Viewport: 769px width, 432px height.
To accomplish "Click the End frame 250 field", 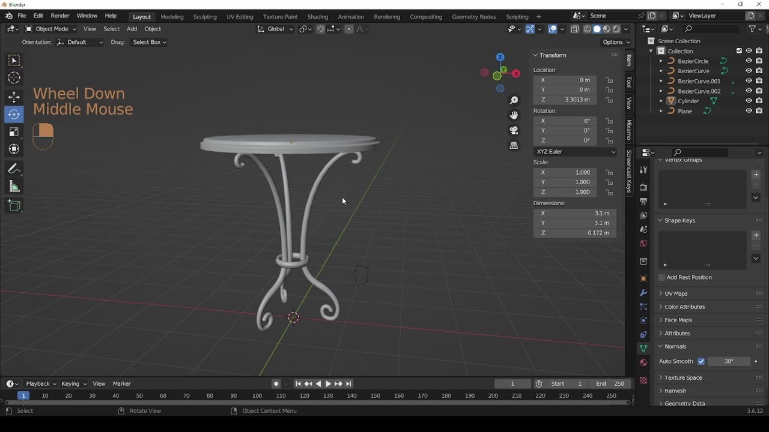I will [x=610, y=384].
